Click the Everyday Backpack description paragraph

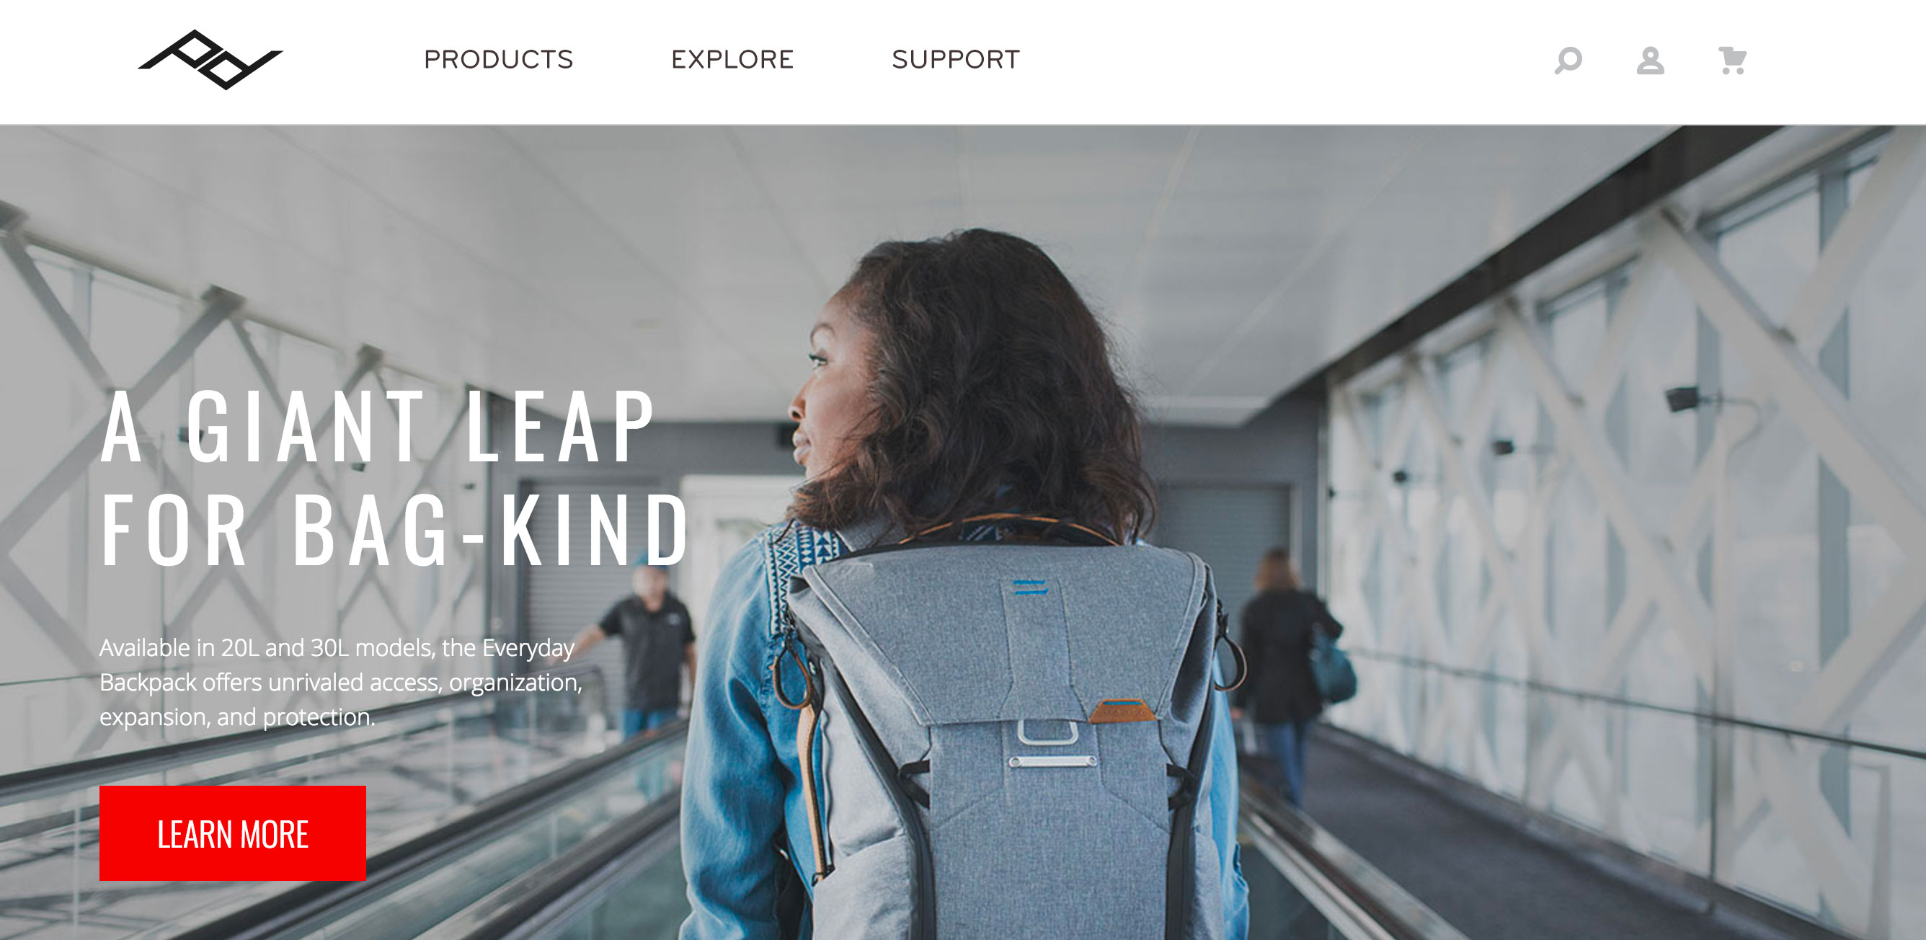(341, 682)
